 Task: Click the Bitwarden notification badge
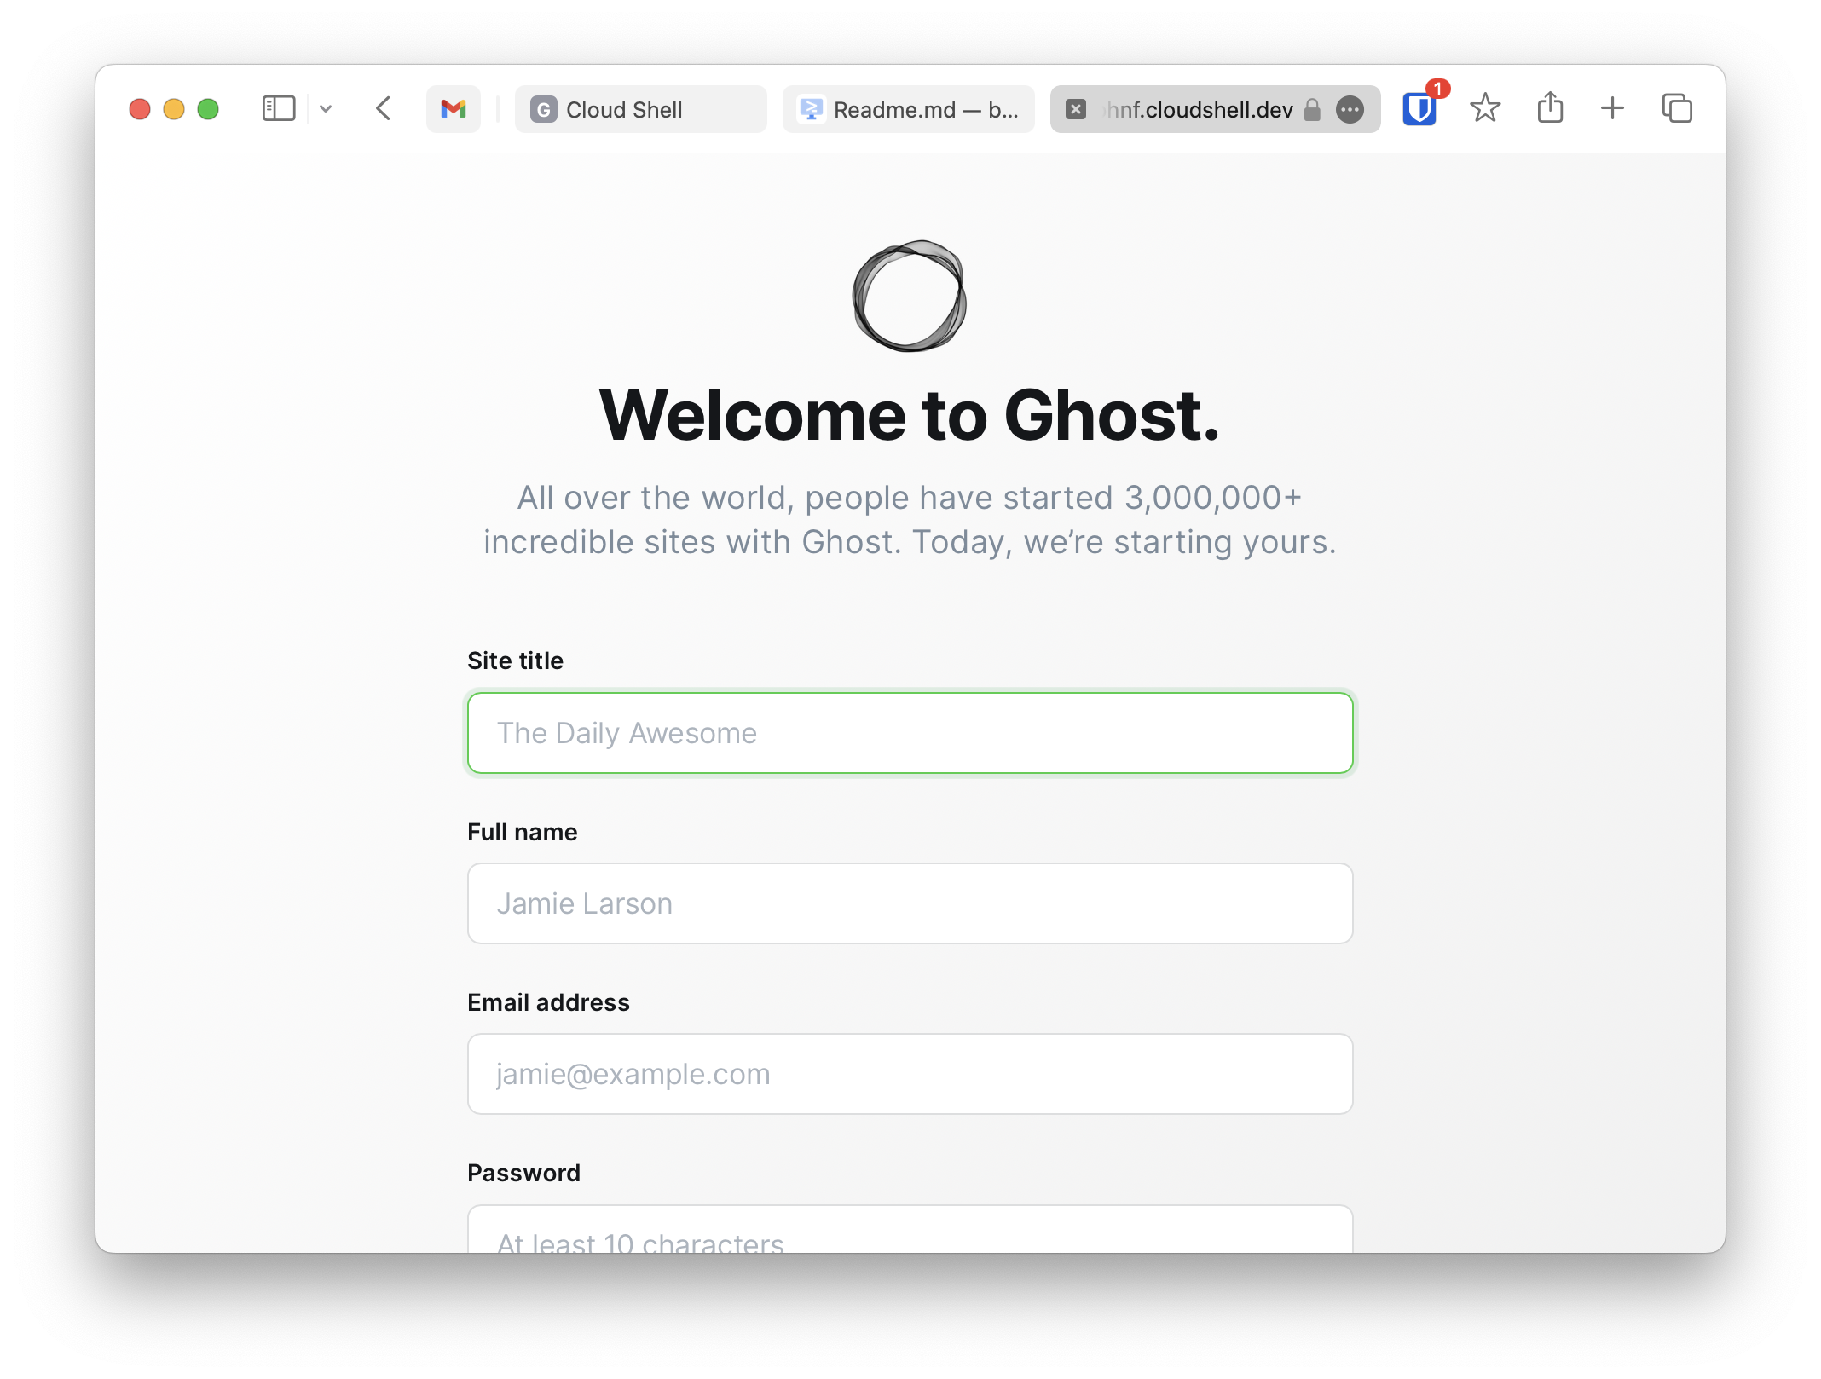[1437, 85]
